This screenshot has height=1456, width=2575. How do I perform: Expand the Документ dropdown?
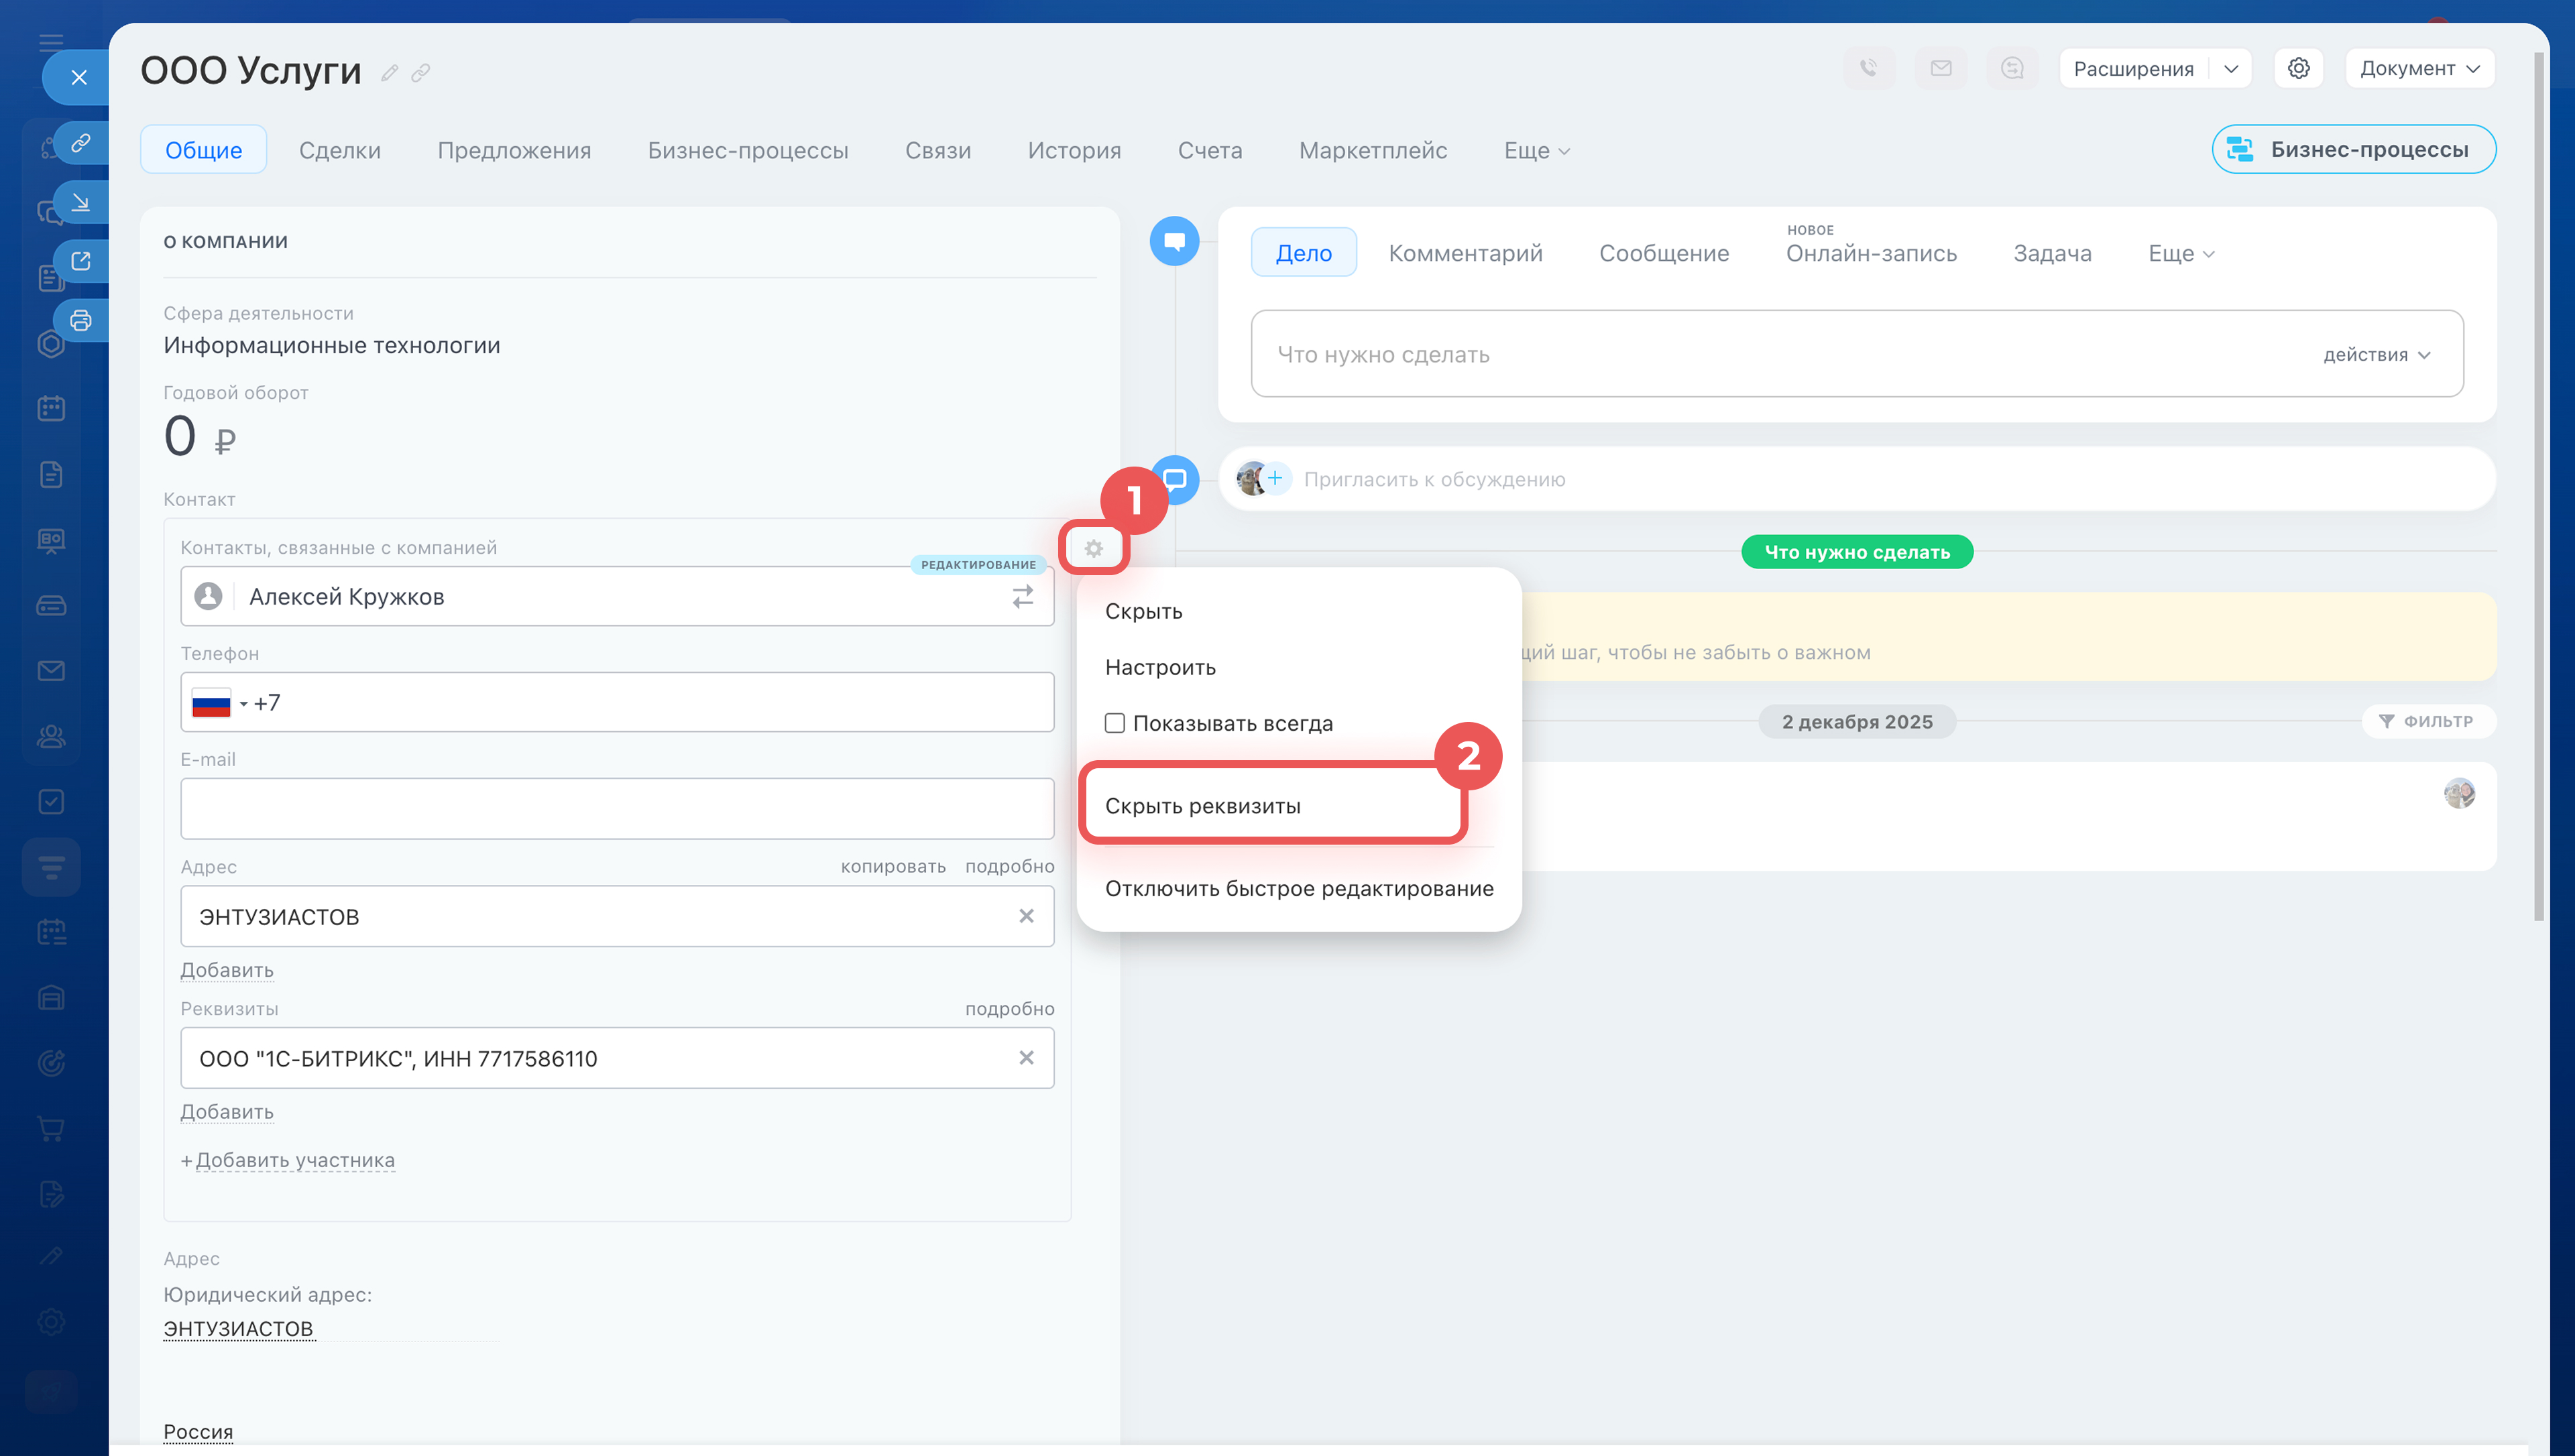tap(2419, 68)
